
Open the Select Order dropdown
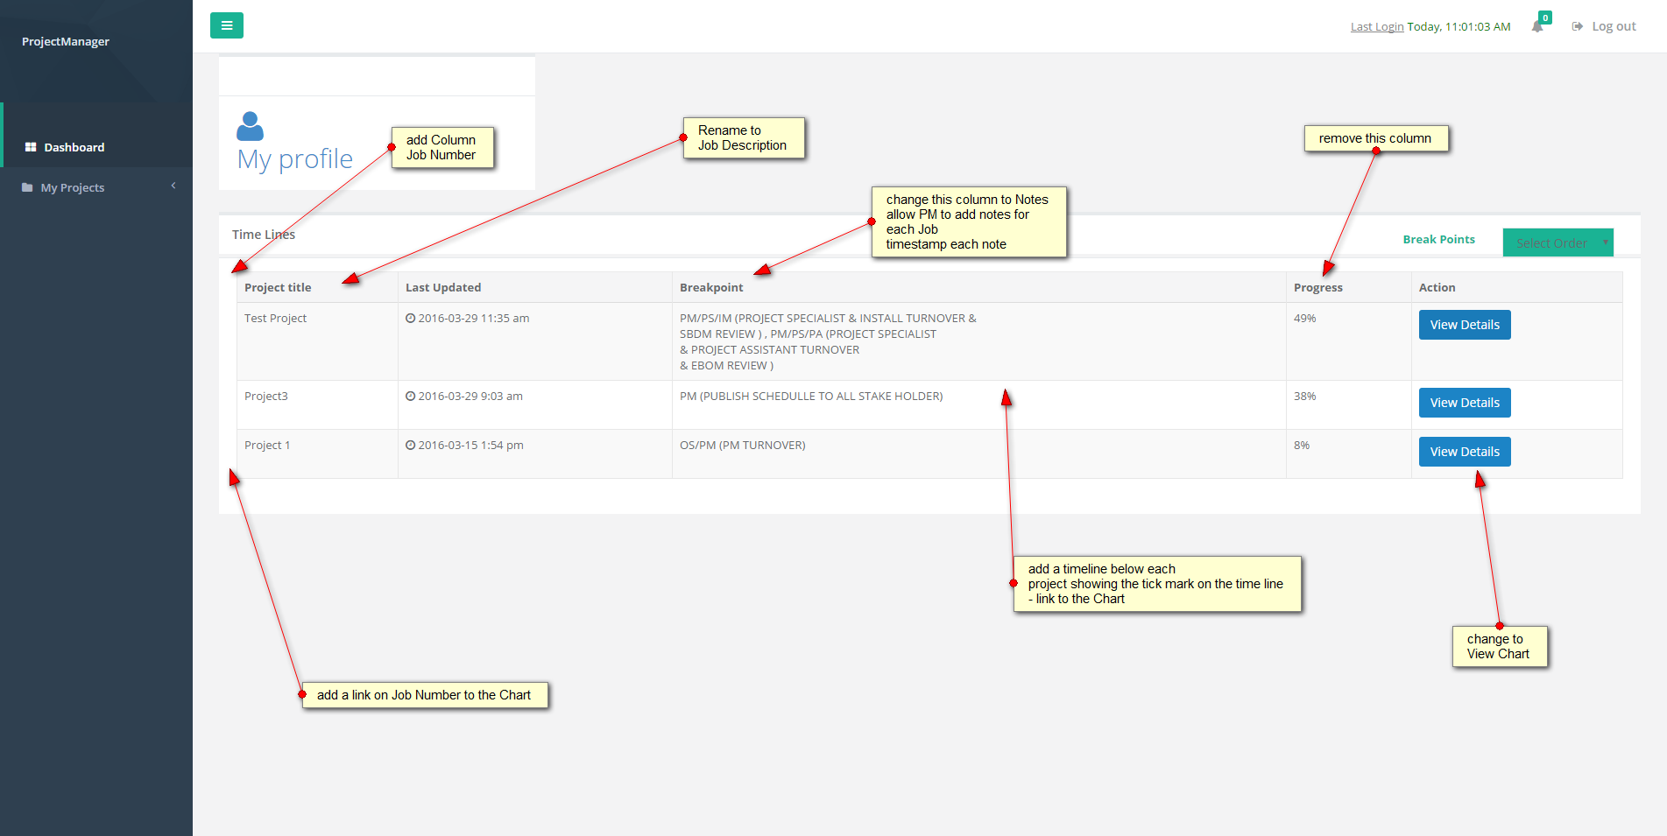click(x=1558, y=242)
